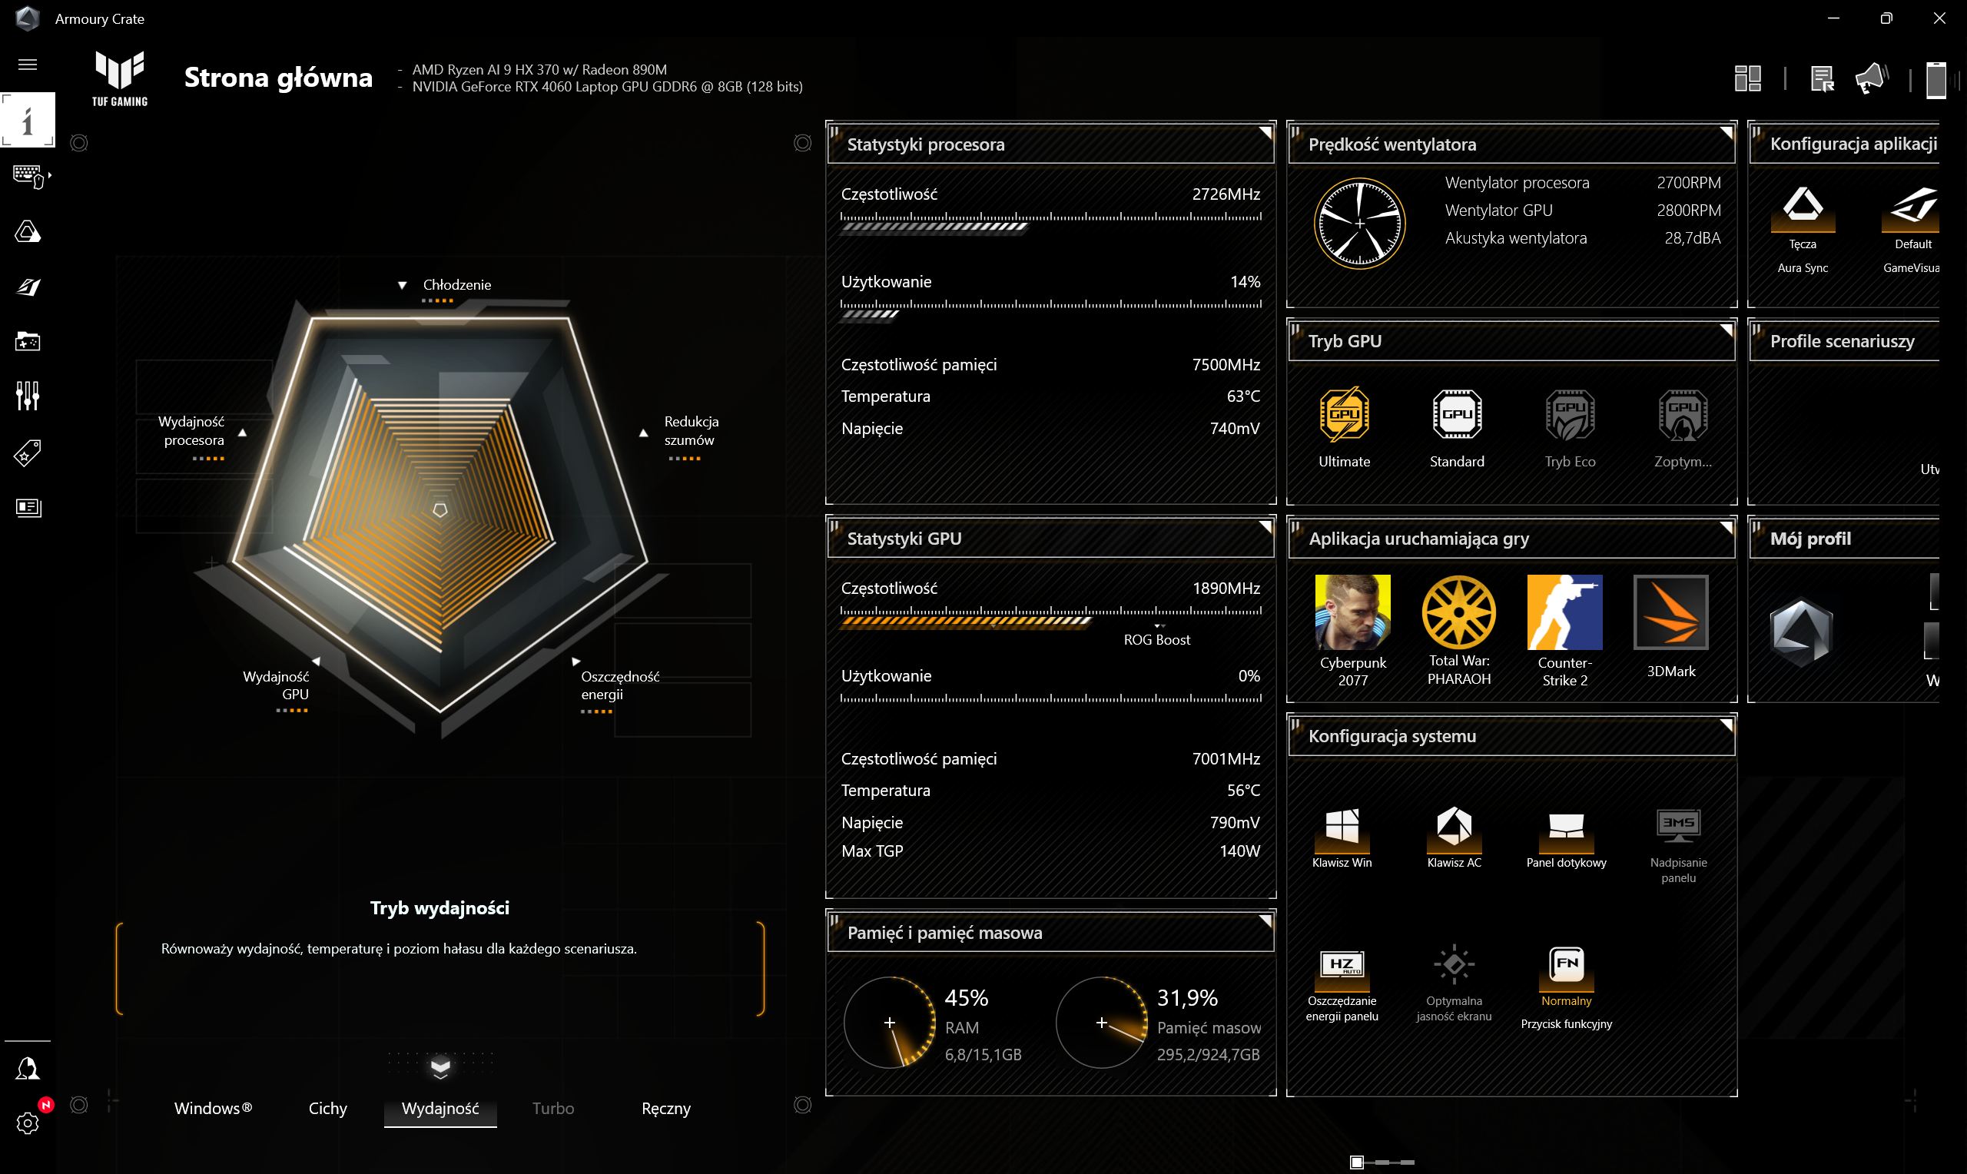Click CPU frequency bar

pyautogui.click(x=1050, y=222)
